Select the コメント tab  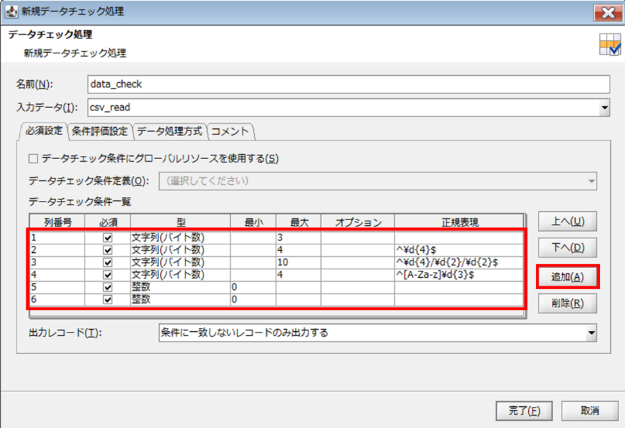(x=230, y=131)
